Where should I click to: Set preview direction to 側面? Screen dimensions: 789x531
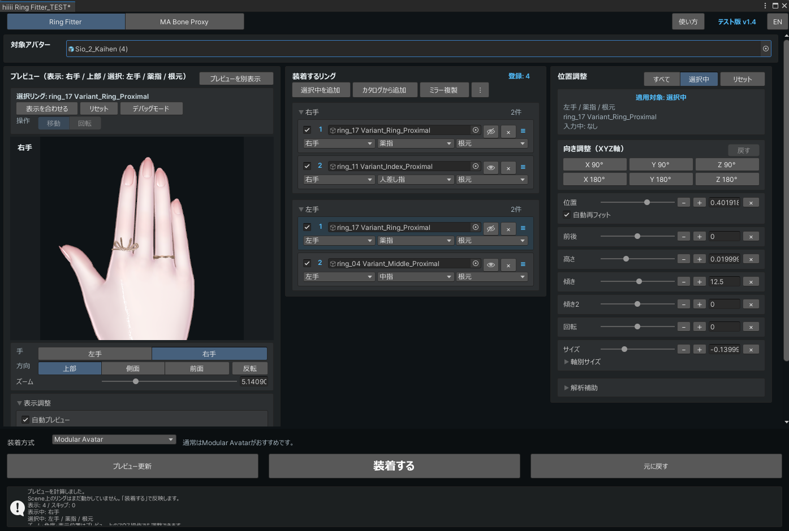133,368
